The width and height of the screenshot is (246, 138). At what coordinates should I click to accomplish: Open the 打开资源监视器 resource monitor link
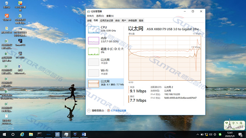(x=118, y=111)
